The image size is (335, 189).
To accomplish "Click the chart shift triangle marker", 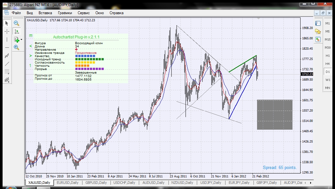I will click(259, 19).
